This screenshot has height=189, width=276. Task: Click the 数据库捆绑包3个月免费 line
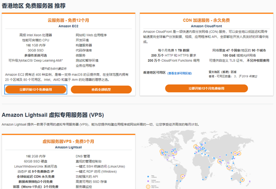click(x=35, y=182)
